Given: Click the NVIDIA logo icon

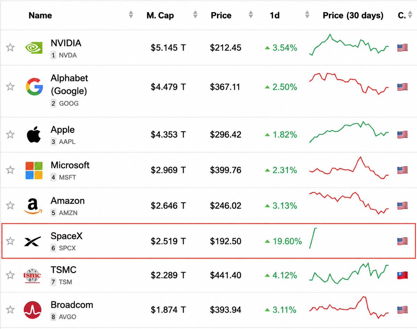Looking at the screenshot, I should tap(34, 48).
